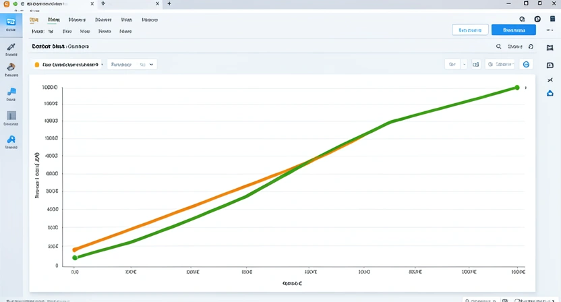Open the brown disc icon in left sidebar
This screenshot has height=302, width=561.
point(11,67)
